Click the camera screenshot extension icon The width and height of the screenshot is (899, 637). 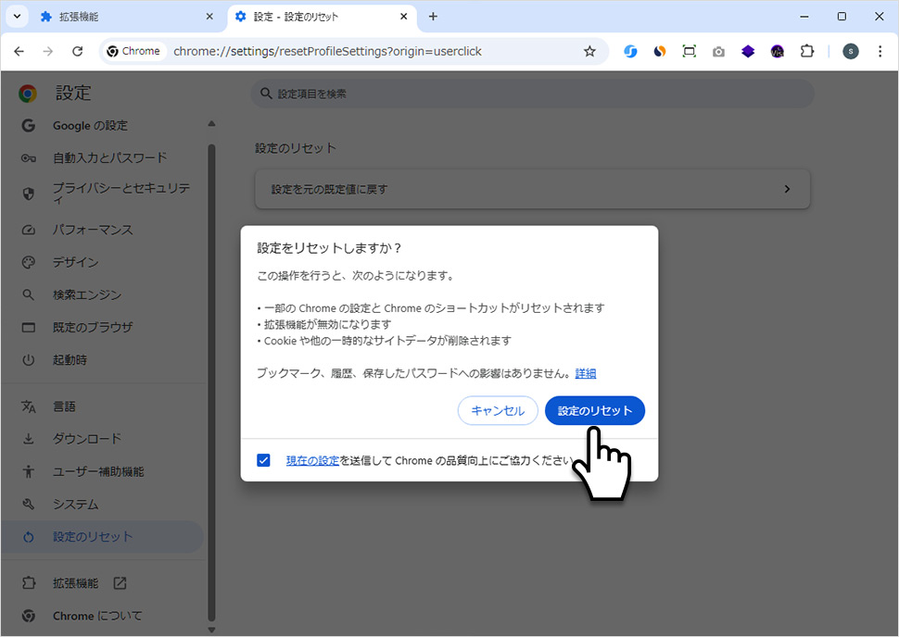[x=718, y=51]
